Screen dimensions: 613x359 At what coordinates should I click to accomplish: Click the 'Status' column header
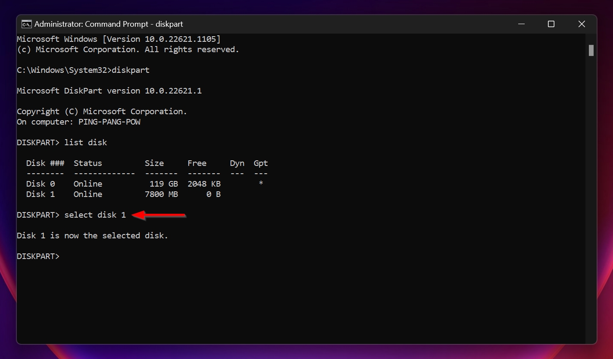point(88,163)
